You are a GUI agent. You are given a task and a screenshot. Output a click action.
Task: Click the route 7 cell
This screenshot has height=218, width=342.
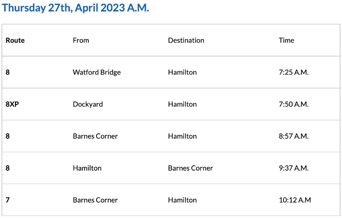[8, 200]
